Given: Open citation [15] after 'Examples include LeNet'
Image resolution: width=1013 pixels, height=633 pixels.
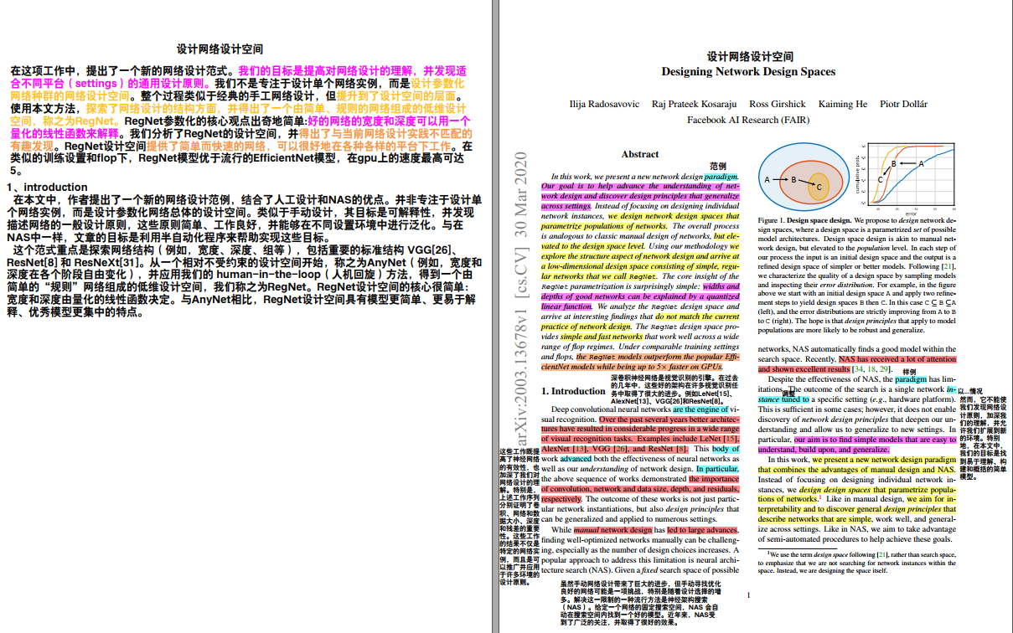Looking at the screenshot, I should (731, 439).
